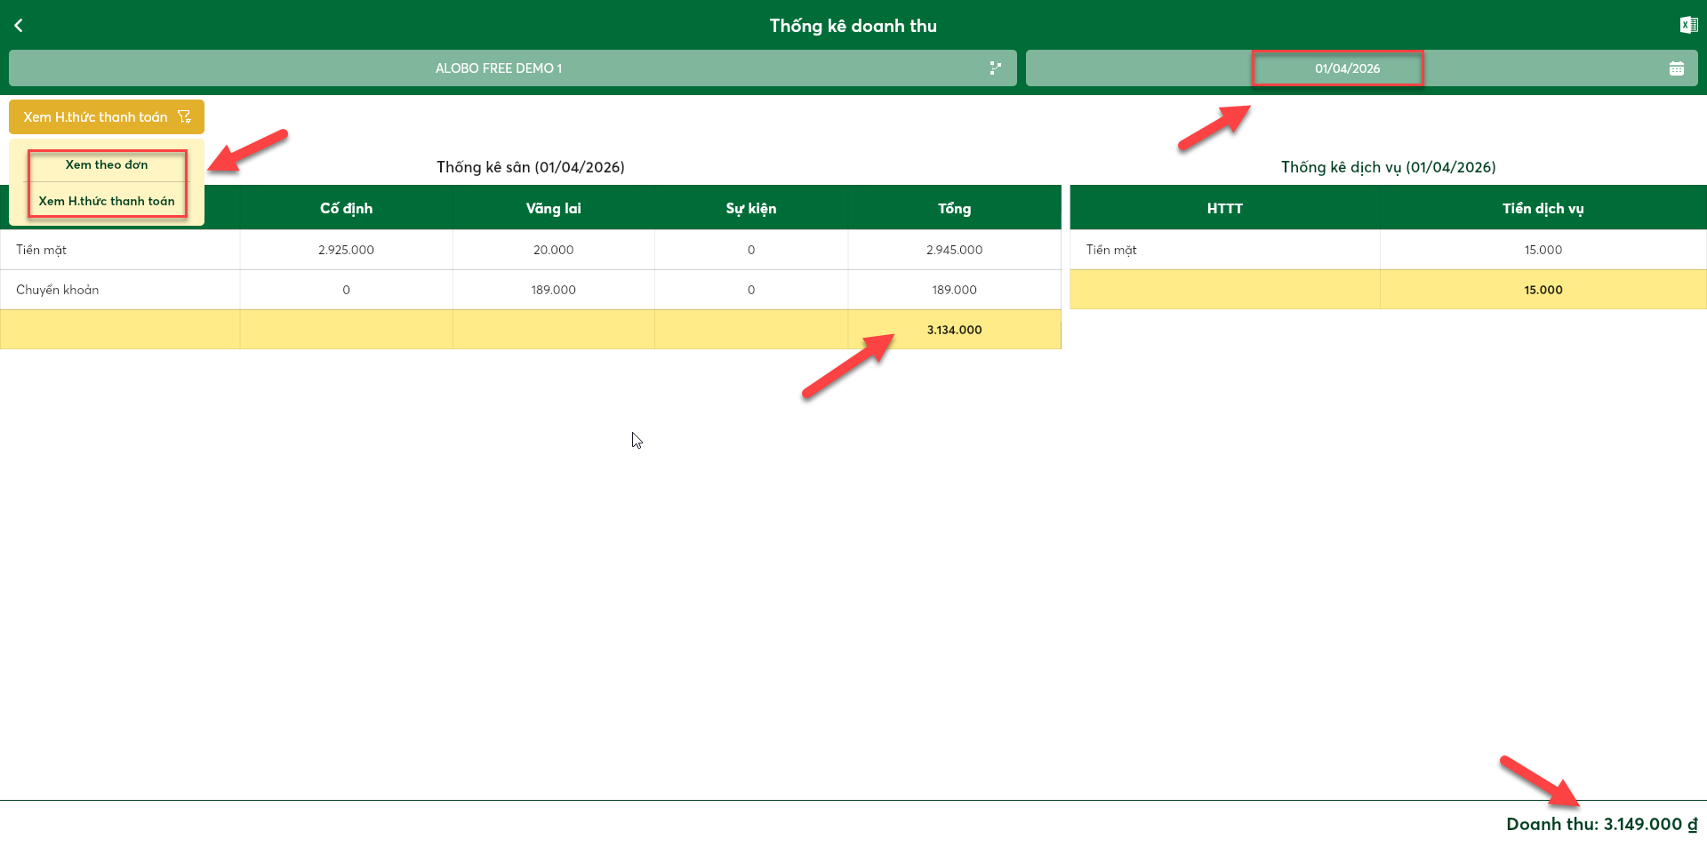
Task: Click the 20.000 walk-in cash value
Action: point(553,250)
